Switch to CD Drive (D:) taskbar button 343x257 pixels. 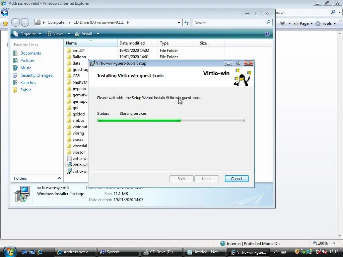161,252
